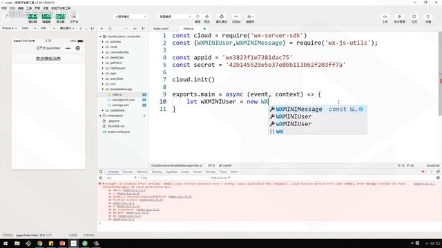Select index.js in the file tree
The height and width of the screenshot is (248, 442).
[117, 94]
